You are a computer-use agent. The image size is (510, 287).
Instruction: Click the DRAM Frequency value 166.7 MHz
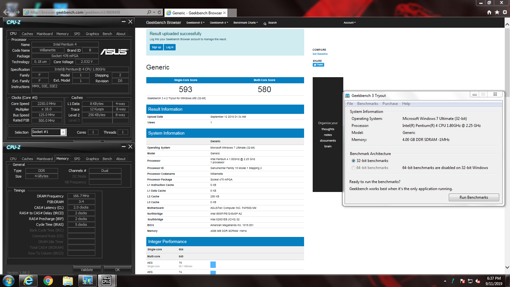81,196
